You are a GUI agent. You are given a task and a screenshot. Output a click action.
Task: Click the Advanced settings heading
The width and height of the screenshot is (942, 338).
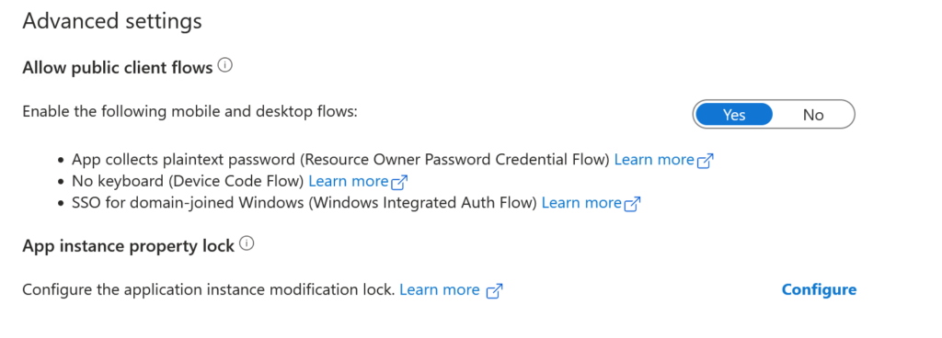(x=112, y=21)
